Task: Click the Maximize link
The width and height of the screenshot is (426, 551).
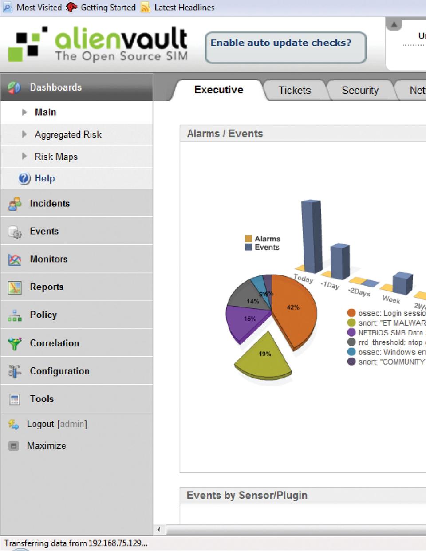Action: pos(47,445)
